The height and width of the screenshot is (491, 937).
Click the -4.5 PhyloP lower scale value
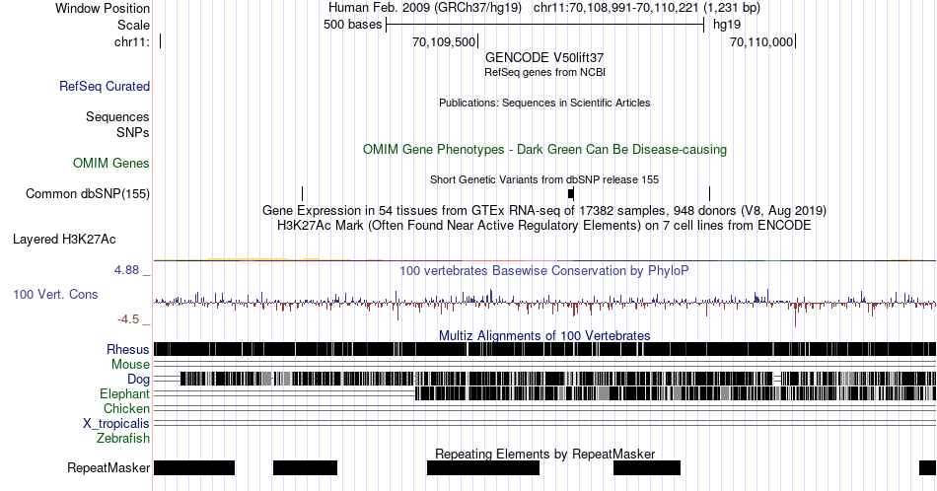[128, 319]
